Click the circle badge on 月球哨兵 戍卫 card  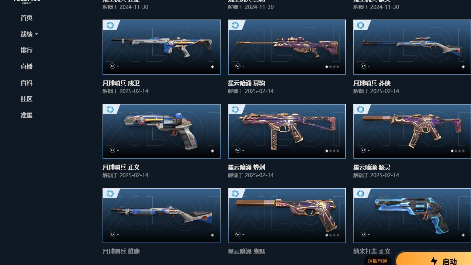click(110, 25)
